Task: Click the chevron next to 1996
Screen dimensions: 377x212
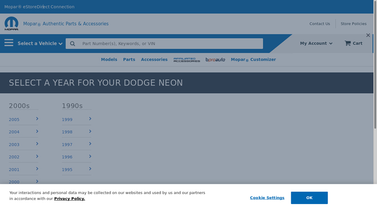Action: pos(90,156)
